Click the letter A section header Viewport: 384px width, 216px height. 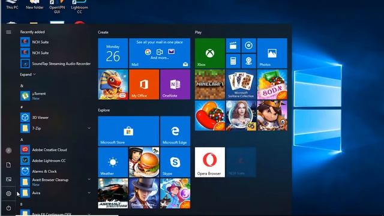pos(22,140)
